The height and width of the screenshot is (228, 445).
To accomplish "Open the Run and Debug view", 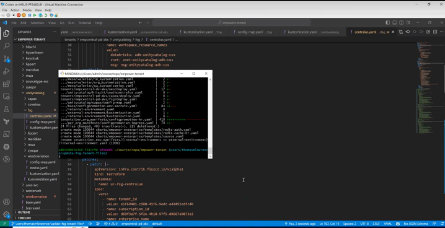I will coord(6,71).
